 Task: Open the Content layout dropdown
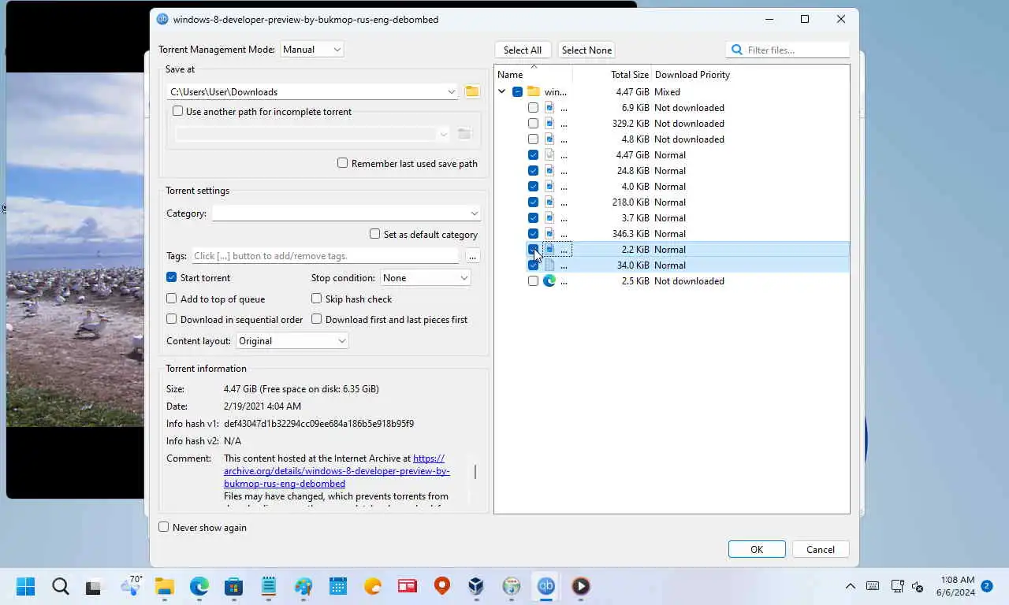(x=292, y=340)
